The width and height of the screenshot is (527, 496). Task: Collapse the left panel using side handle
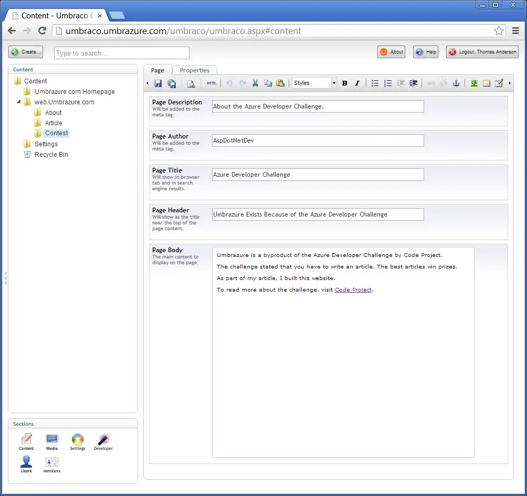point(6,278)
